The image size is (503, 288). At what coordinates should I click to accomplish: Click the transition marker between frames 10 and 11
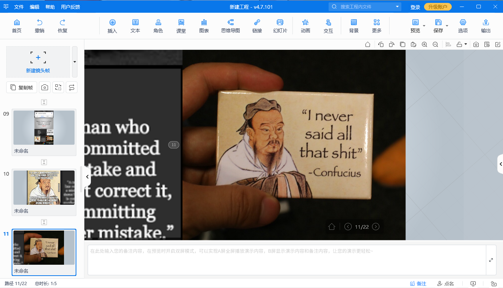click(44, 222)
